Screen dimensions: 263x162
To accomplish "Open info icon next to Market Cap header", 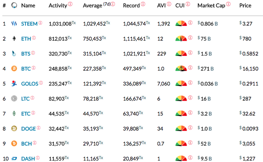I will [x=228, y=4].
